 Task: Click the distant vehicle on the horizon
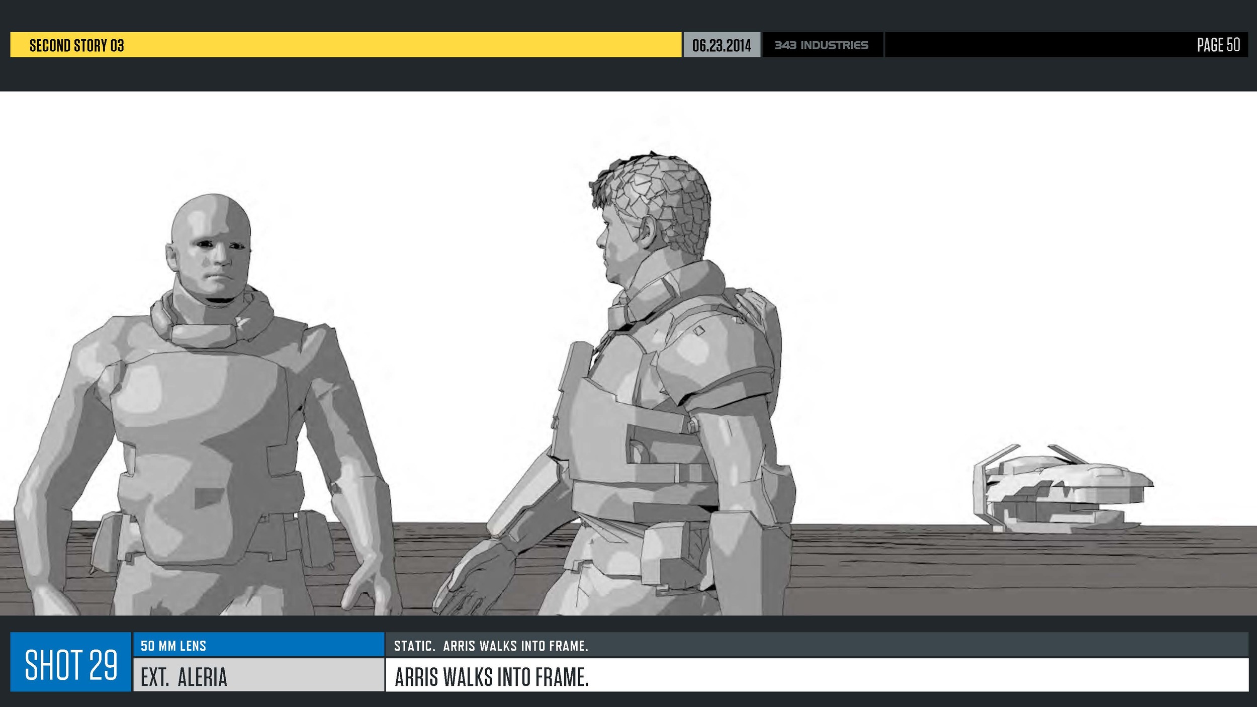click(1063, 488)
